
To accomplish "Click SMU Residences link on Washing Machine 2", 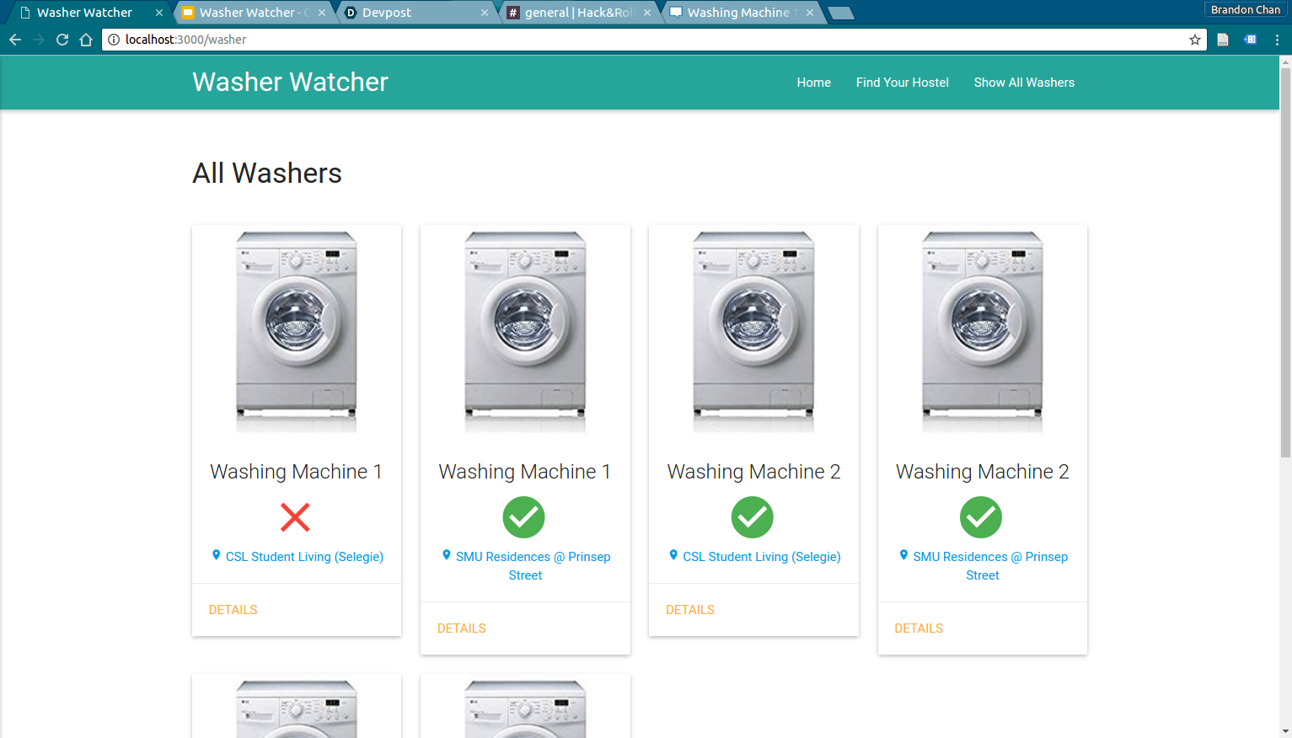I will pyautogui.click(x=990, y=566).
